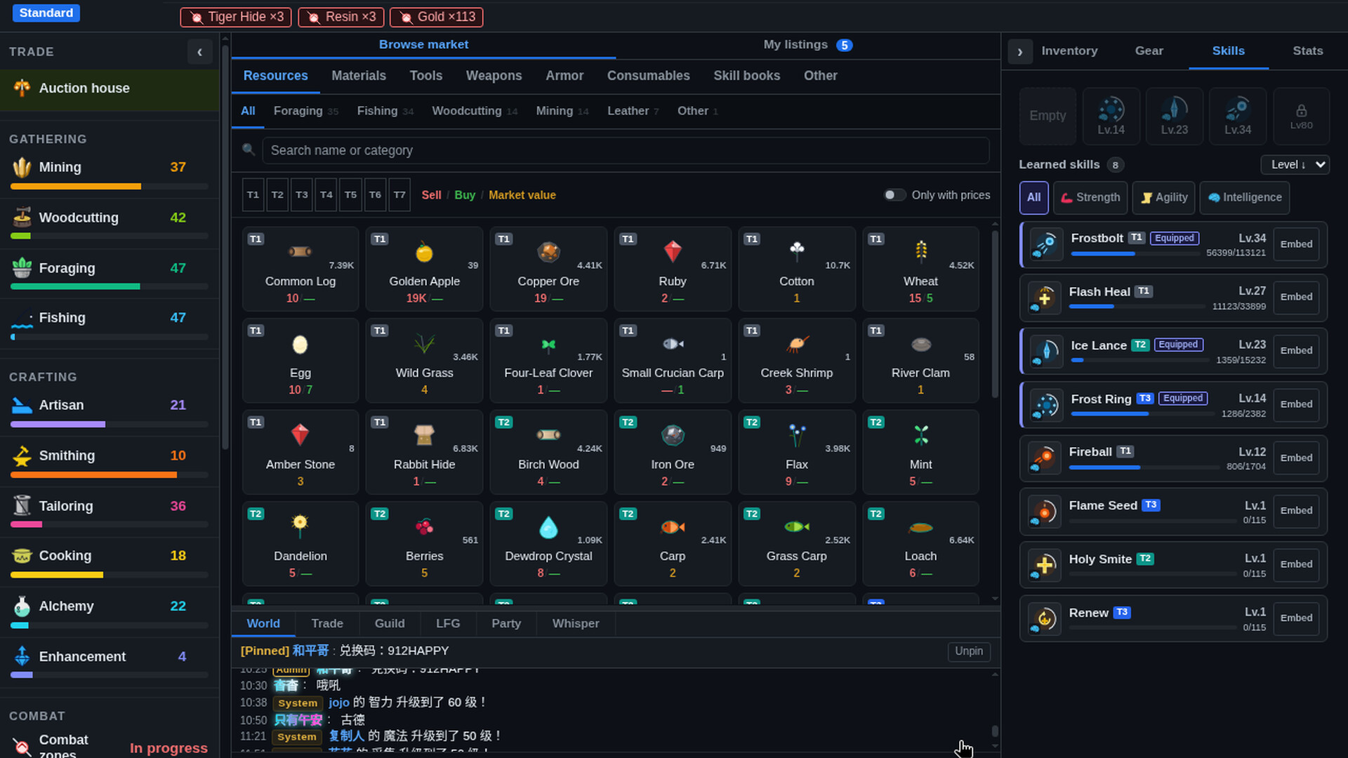Unpin the pinned chat message
Image resolution: width=1348 pixels, height=758 pixels.
(x=969, y=651)
